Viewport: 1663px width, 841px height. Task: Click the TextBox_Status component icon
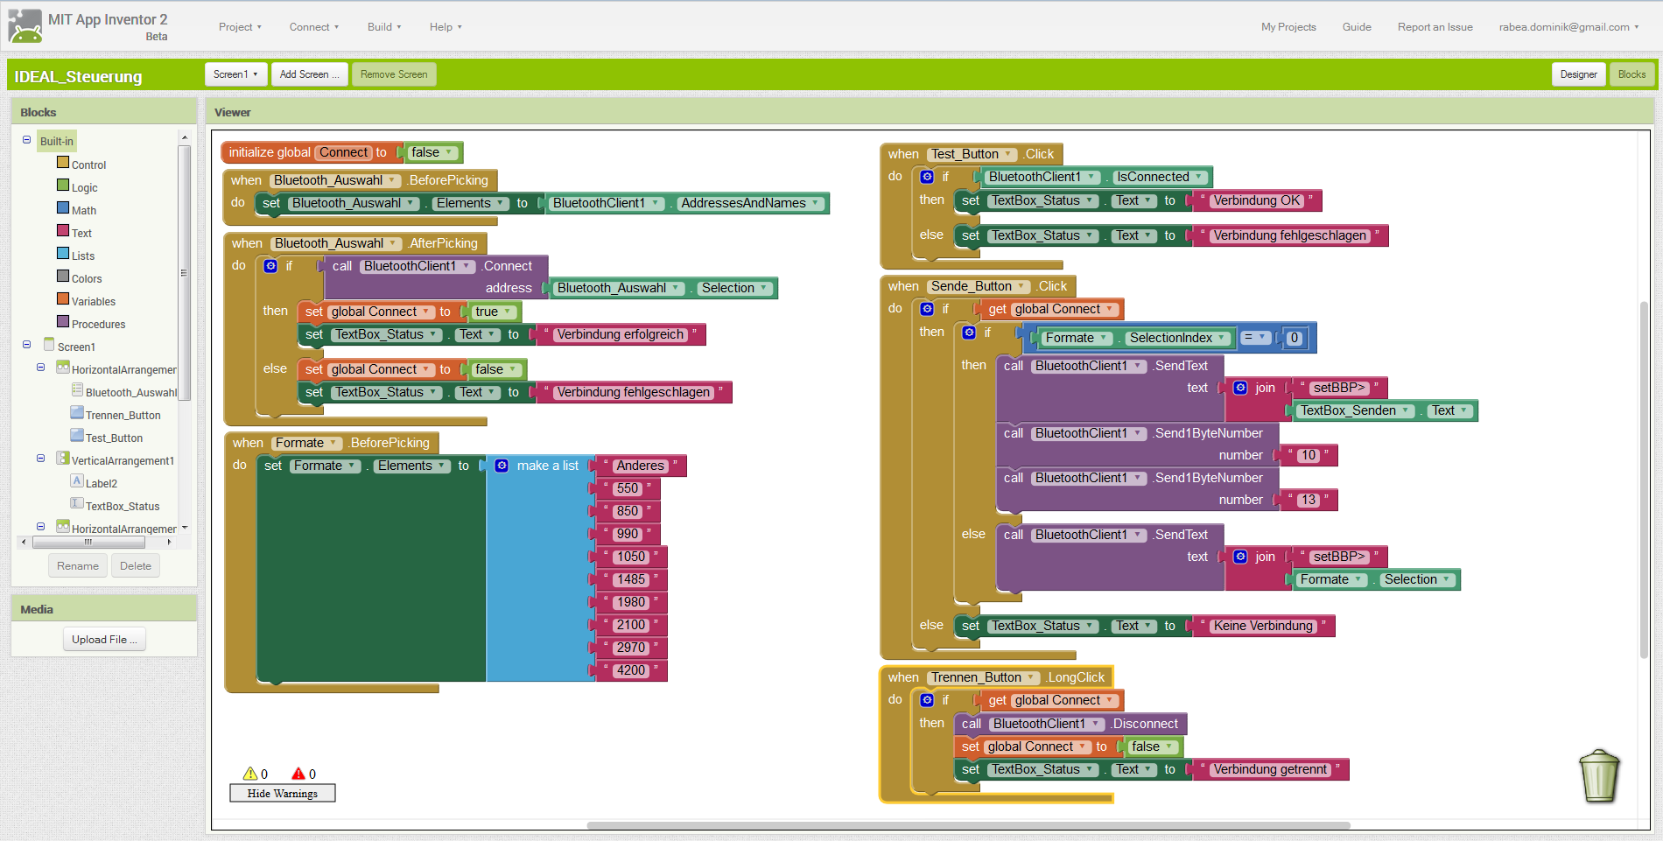pyautogui.click(x=77, y=504)
